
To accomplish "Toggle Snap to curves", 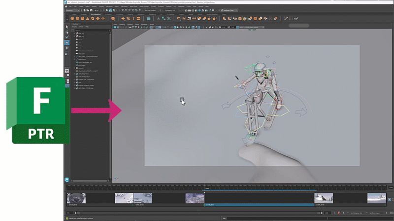I will point(126,10).
